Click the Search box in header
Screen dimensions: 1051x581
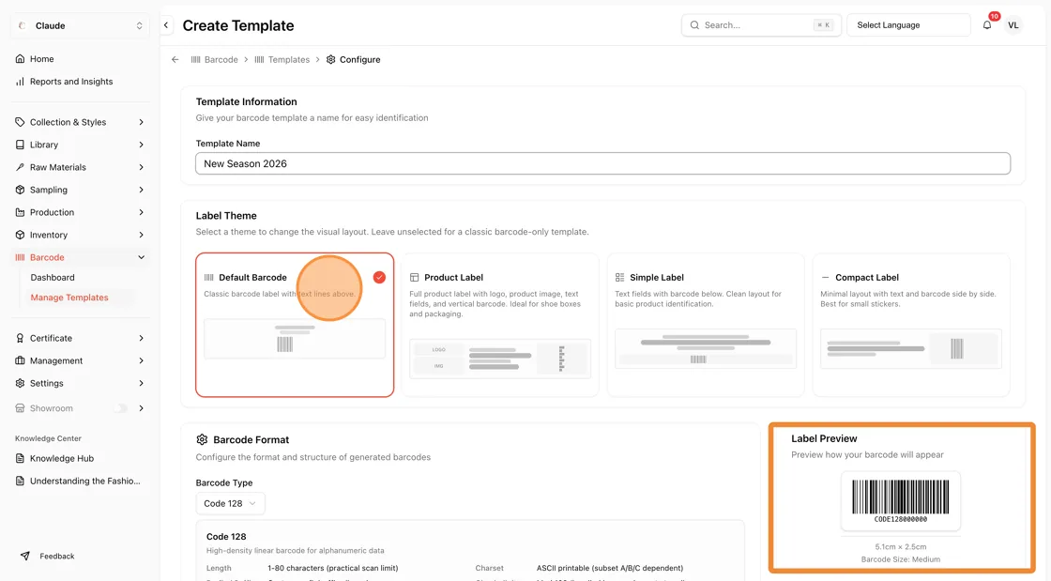[x=761, y=25]
